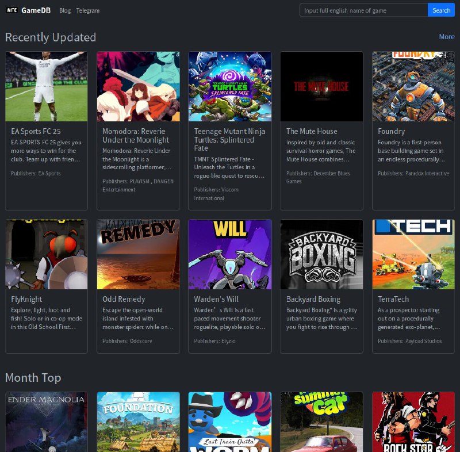Select Publishers: Oddscure text
The image size is (460, 452).
point(127,341)
